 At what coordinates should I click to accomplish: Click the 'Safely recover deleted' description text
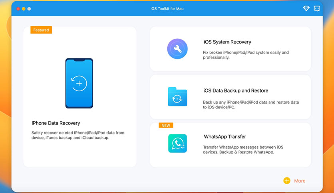[x=78, y=135]
